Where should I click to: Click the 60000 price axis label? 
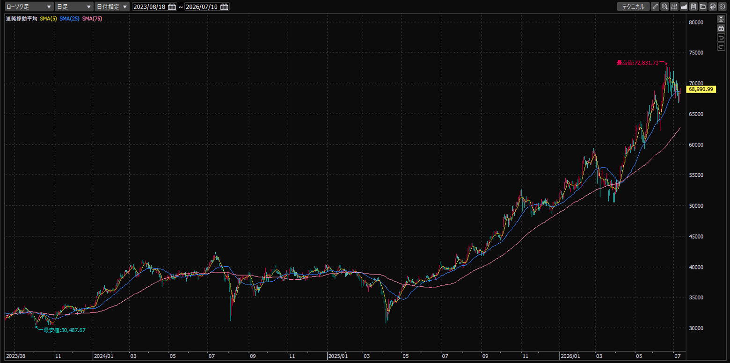[696, 145]
